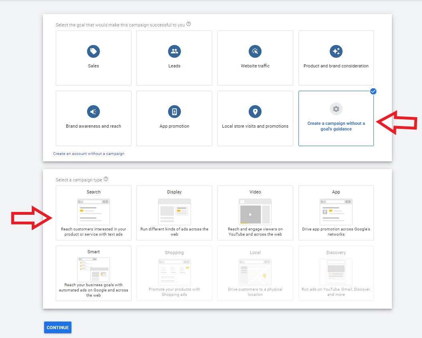Open Create an account without a campaign link
Image resolution: width=422 pixels, height=338 pixels.
coord(89,154)
